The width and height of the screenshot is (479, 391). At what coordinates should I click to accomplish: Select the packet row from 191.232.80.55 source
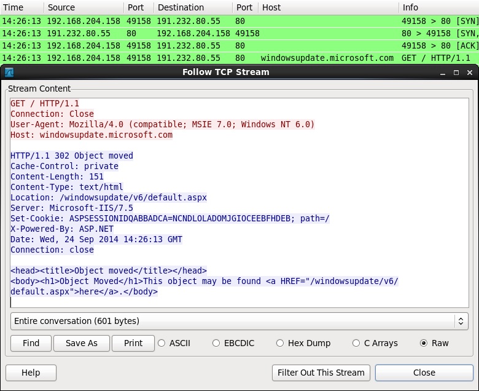tap(240, 33)
